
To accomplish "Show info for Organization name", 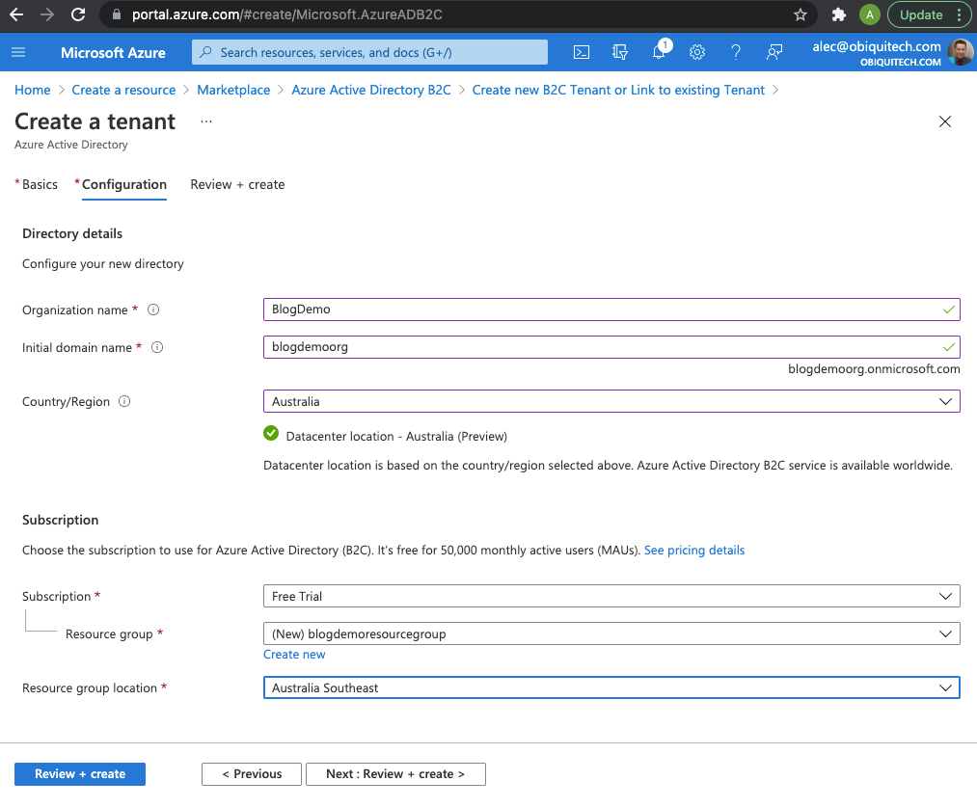I will (x=153, y=310).
